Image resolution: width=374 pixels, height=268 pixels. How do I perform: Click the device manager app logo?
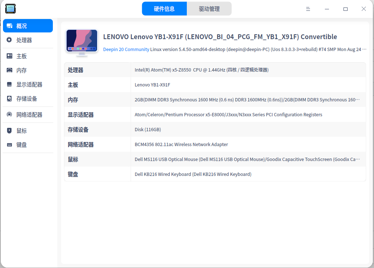point(10,9)
